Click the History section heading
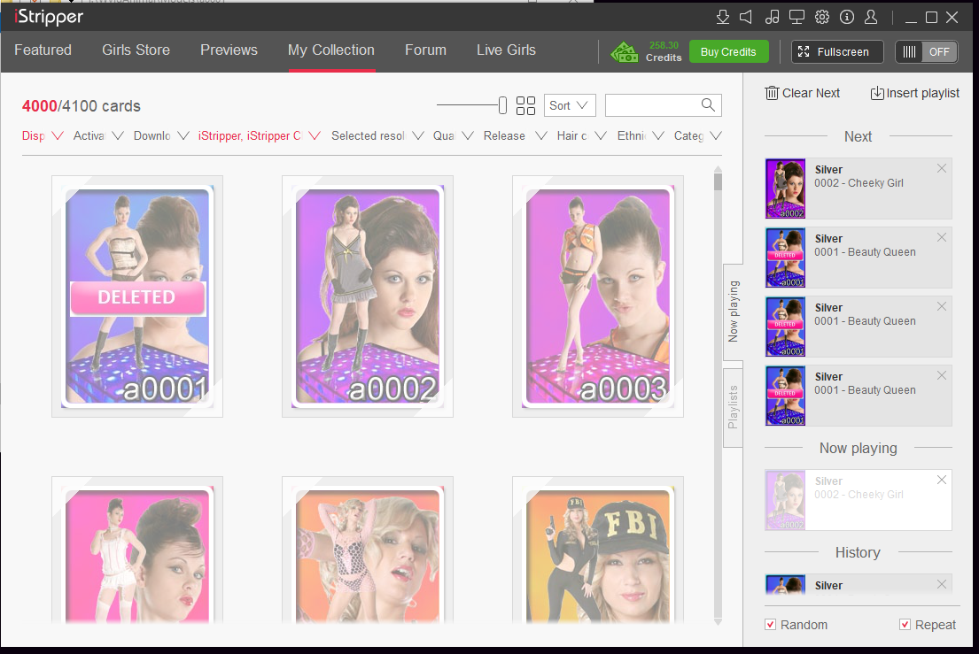Screen dimensions: 979x654 [858, 552]
